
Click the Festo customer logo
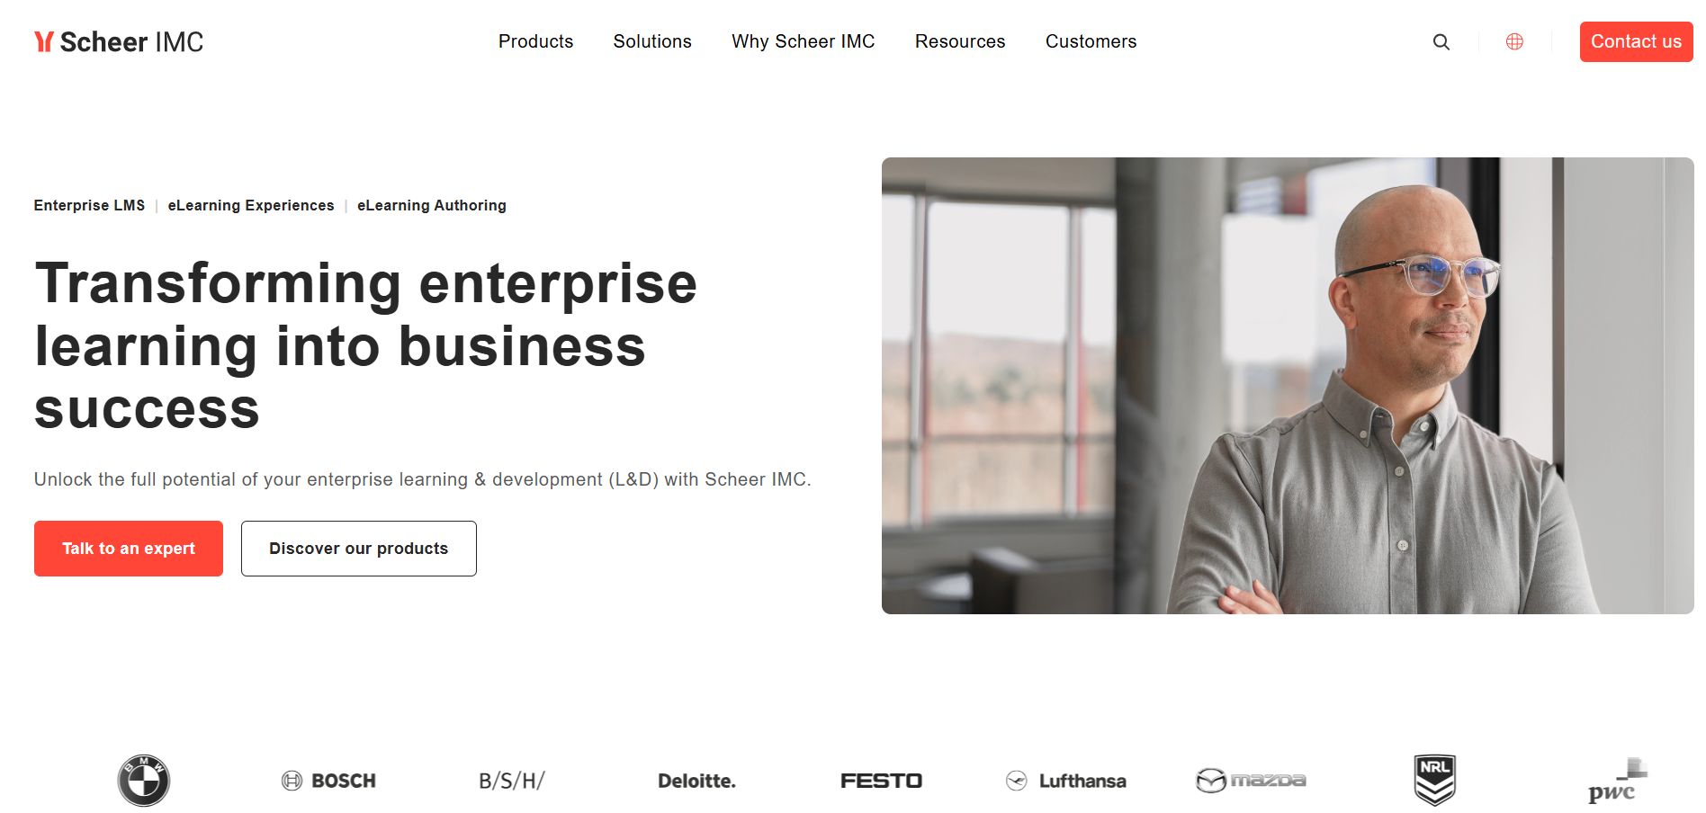[x=881, y=780]
